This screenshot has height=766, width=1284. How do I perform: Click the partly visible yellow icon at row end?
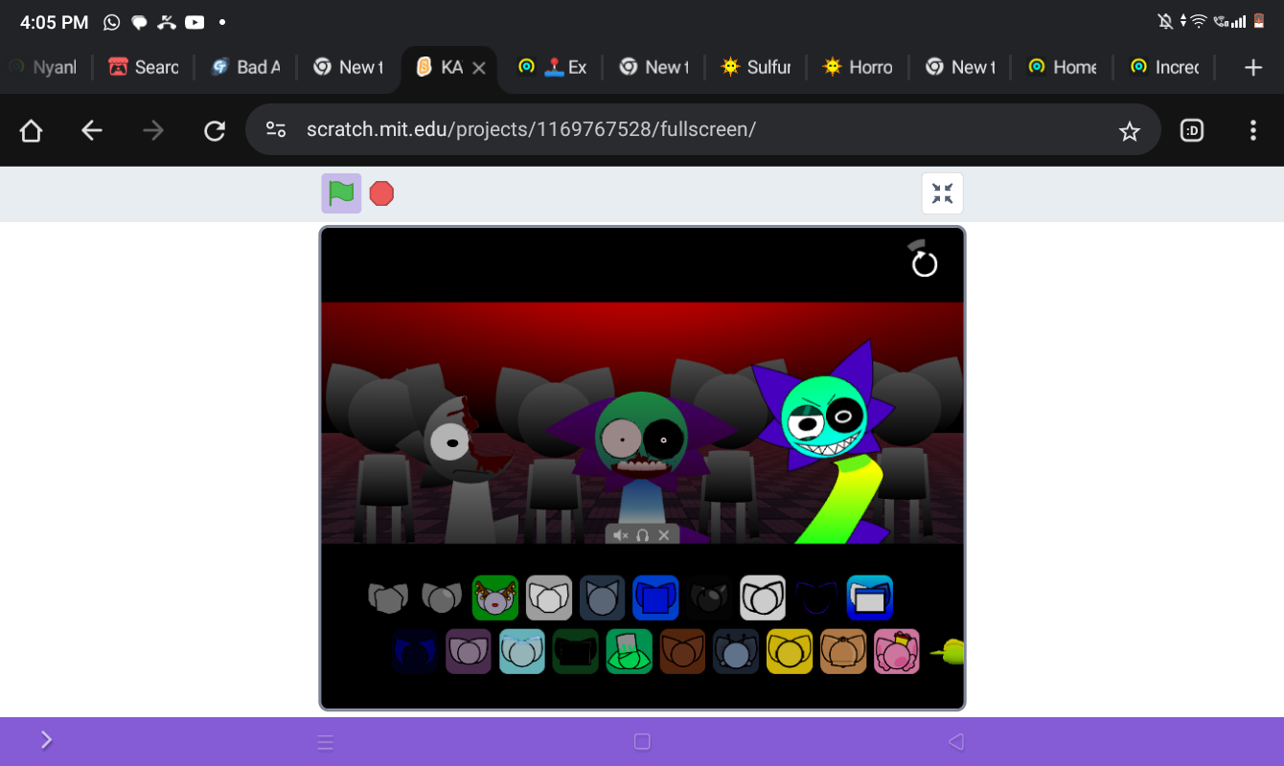coord(947,652)
